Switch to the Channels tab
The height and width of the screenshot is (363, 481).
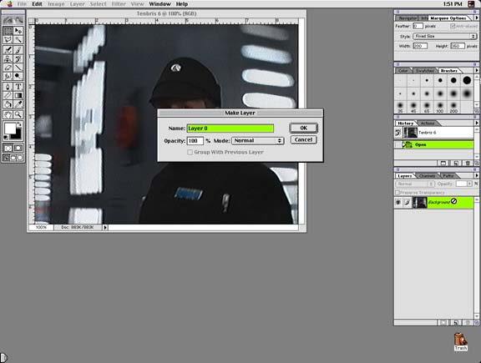click(x=427, y=176)
